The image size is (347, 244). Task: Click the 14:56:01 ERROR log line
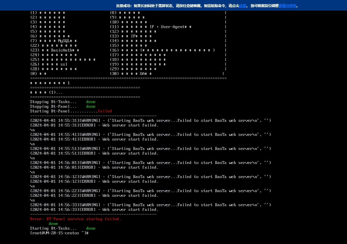pos(94,168)
